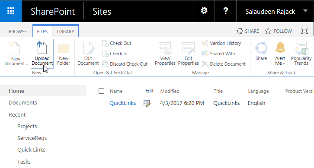Viewport: 314px width, 168px height.
Task: Sort by the Language column header
Action: [258, 91]
